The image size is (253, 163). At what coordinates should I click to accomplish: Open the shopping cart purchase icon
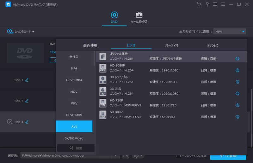point(199,4)
